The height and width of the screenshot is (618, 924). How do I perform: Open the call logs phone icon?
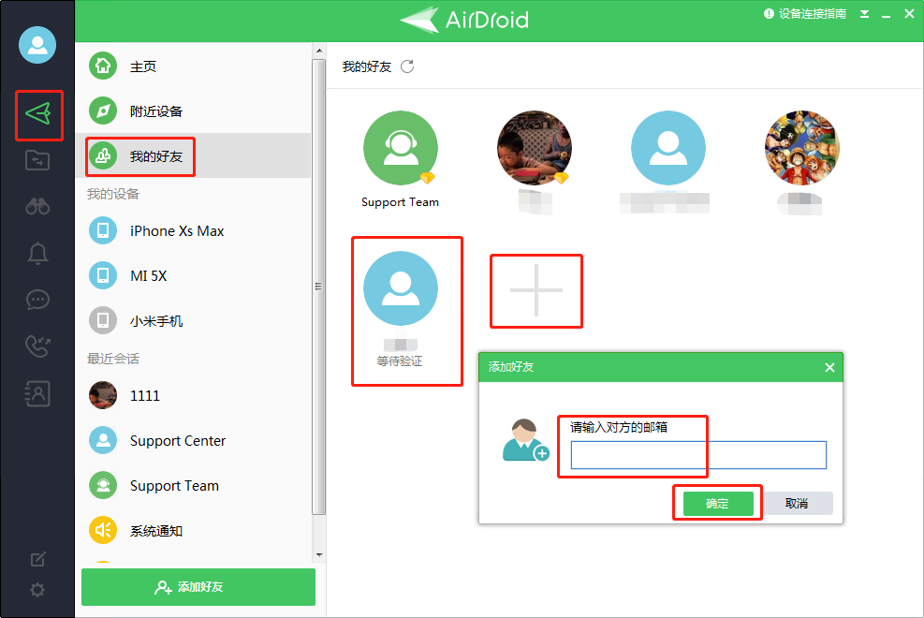point(37,346)
